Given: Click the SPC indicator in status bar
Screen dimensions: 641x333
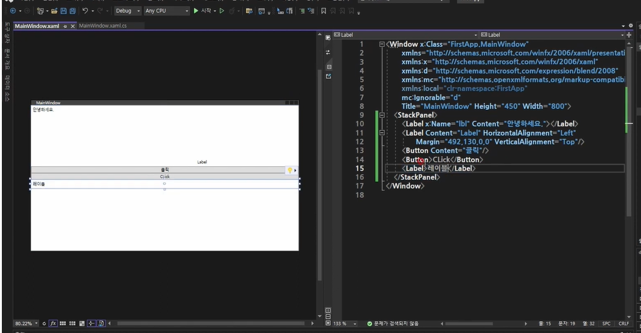Looking at the screenshot, I should tap(606, 323).
